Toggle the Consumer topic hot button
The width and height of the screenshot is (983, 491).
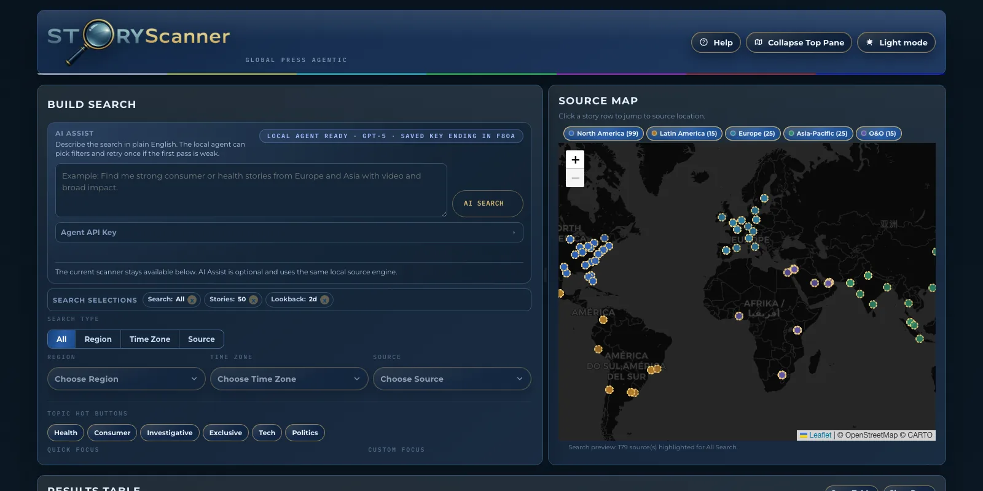[112, 433]
